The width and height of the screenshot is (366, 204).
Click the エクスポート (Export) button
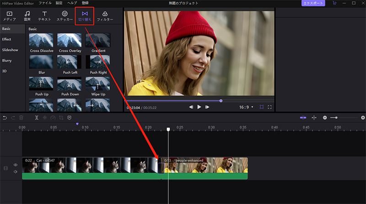tap(313, 3)
